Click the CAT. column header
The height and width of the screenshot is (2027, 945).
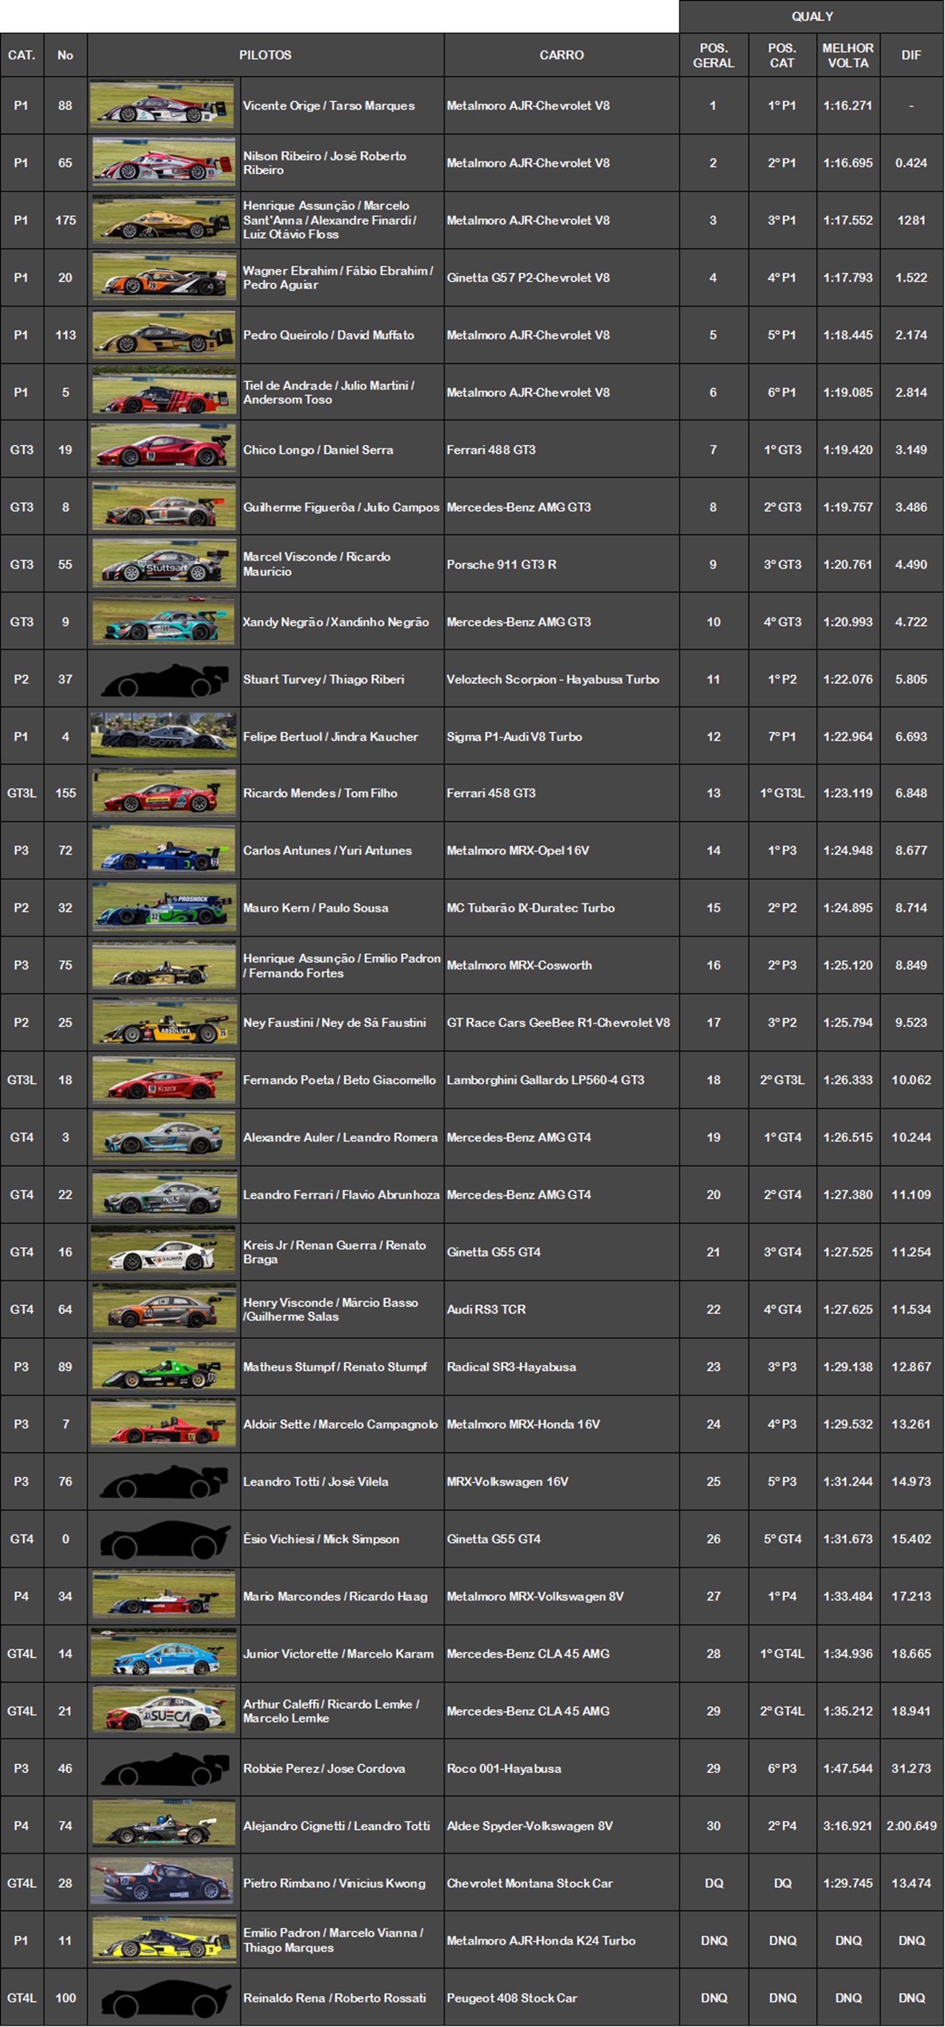point(21,55)
